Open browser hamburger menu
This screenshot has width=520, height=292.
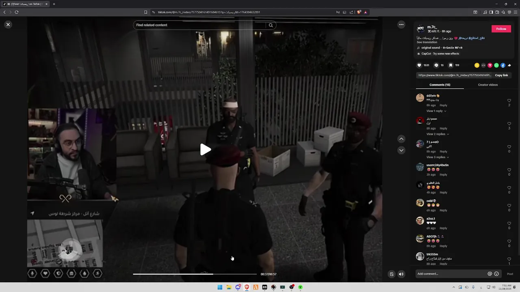click(516, 12)
